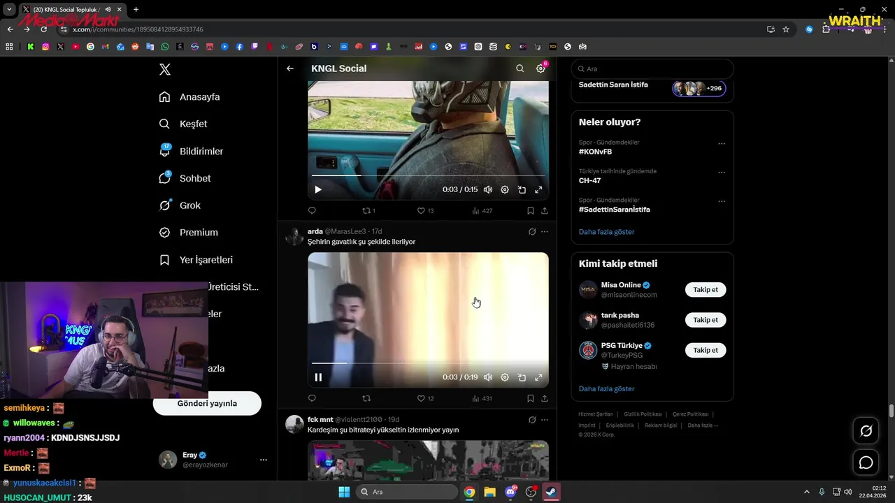Reload the browser page

[43, 29]
